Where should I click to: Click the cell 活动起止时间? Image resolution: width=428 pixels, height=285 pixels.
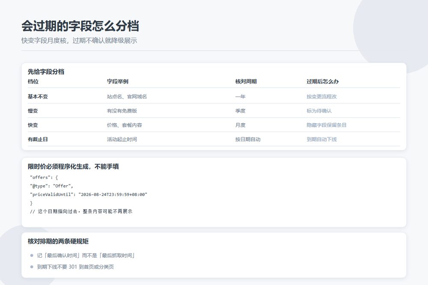point(122,139)
